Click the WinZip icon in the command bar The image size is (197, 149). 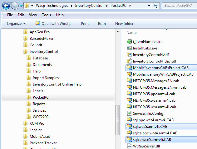pyautogui.click(x=38, y=24)
